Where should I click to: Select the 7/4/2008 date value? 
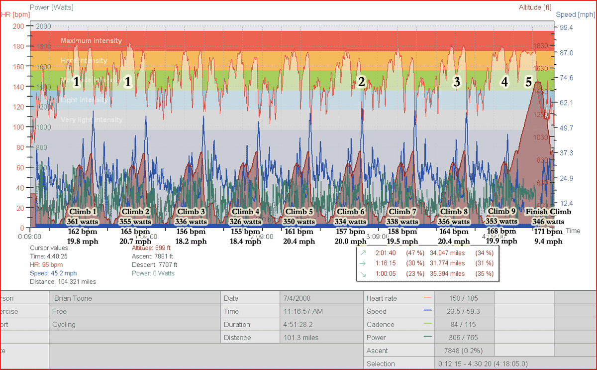pos(320,298)
